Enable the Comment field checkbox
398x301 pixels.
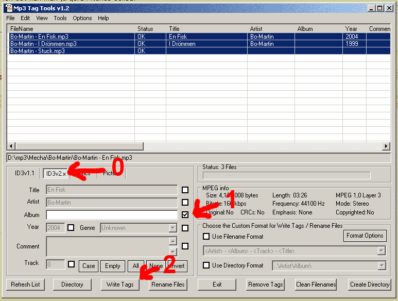point(185,246)
